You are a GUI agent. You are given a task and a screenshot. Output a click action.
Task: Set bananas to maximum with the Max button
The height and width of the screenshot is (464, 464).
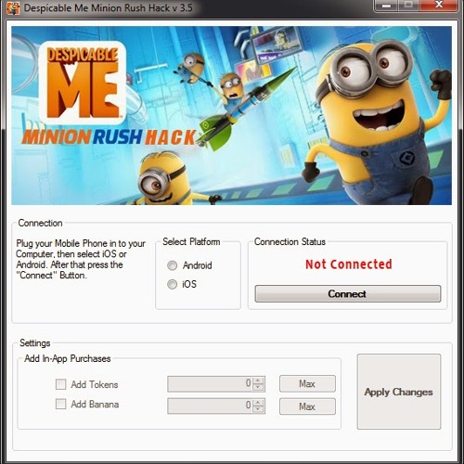pos(307,406)
